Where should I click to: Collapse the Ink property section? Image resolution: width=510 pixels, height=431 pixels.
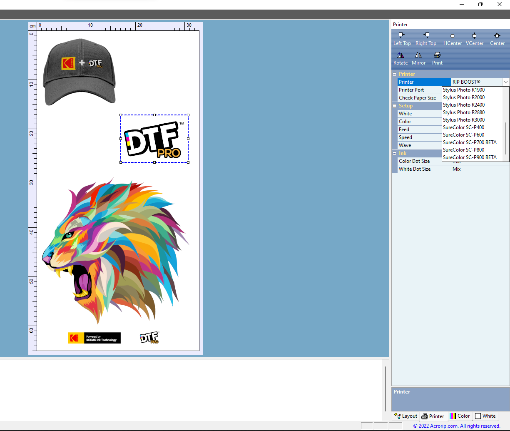click(x=394, y=153)
